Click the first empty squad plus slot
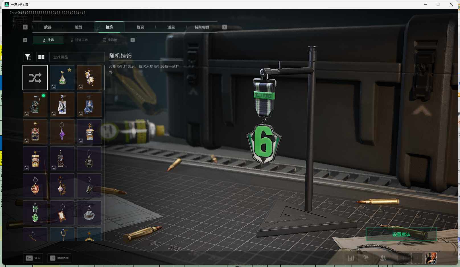460x267 pixels. tap(403, 258)
